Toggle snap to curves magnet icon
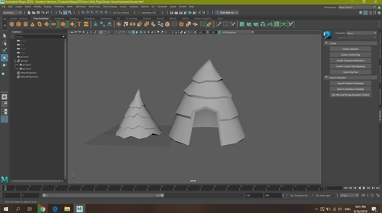Image resolution: width=382 pixels, height=213 pixels. tap(88, 12)
